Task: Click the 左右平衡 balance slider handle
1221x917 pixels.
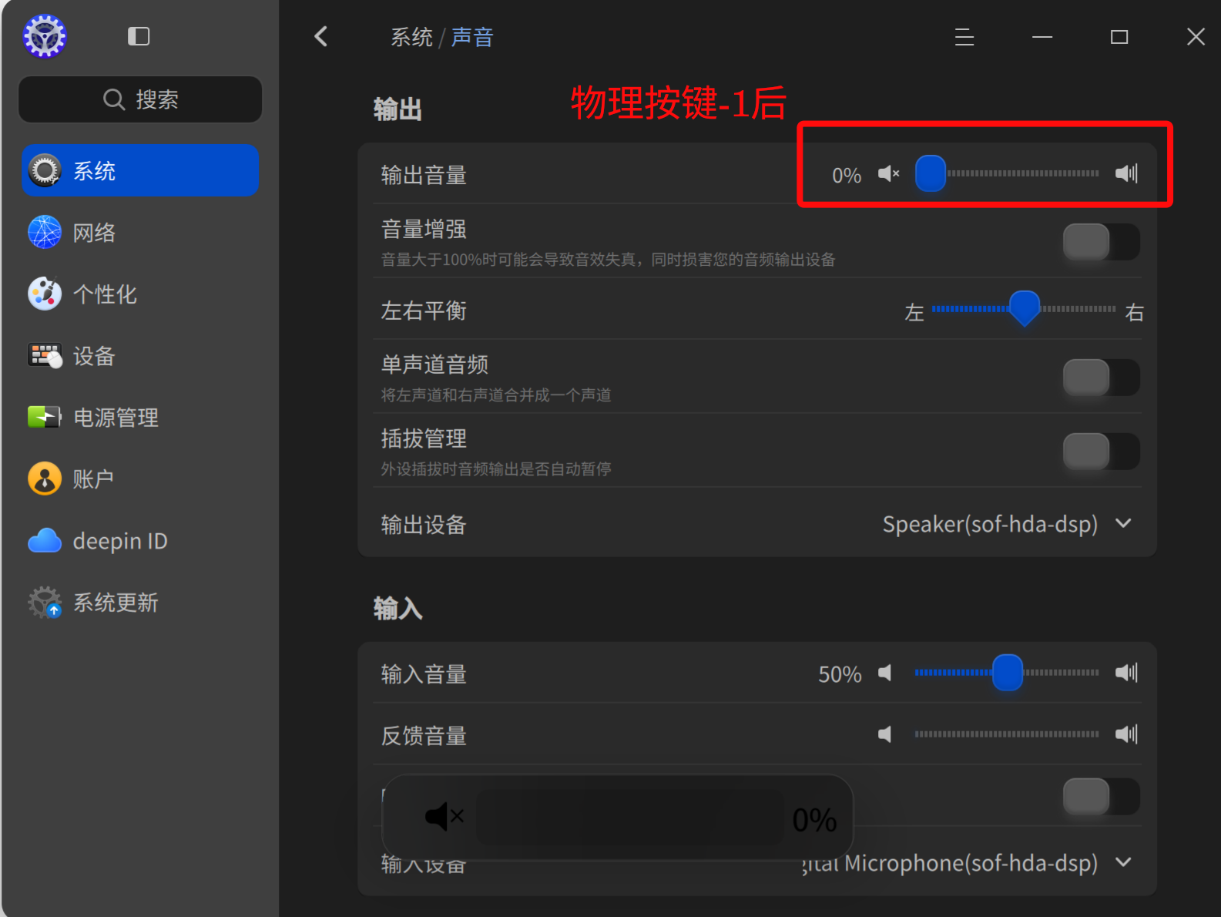Action: [x=1025, y=308]
